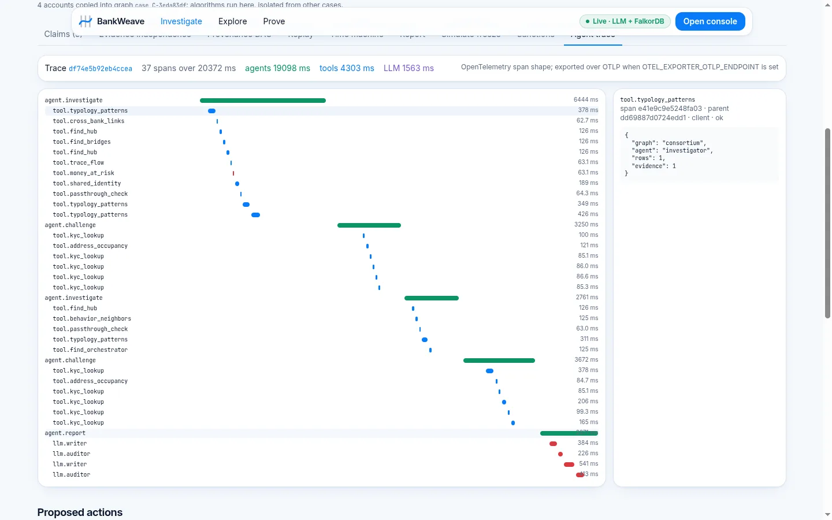Click the blue bar of the 426 ms tool.typology_patterns span
832x520 pixels.
point(256,215)
